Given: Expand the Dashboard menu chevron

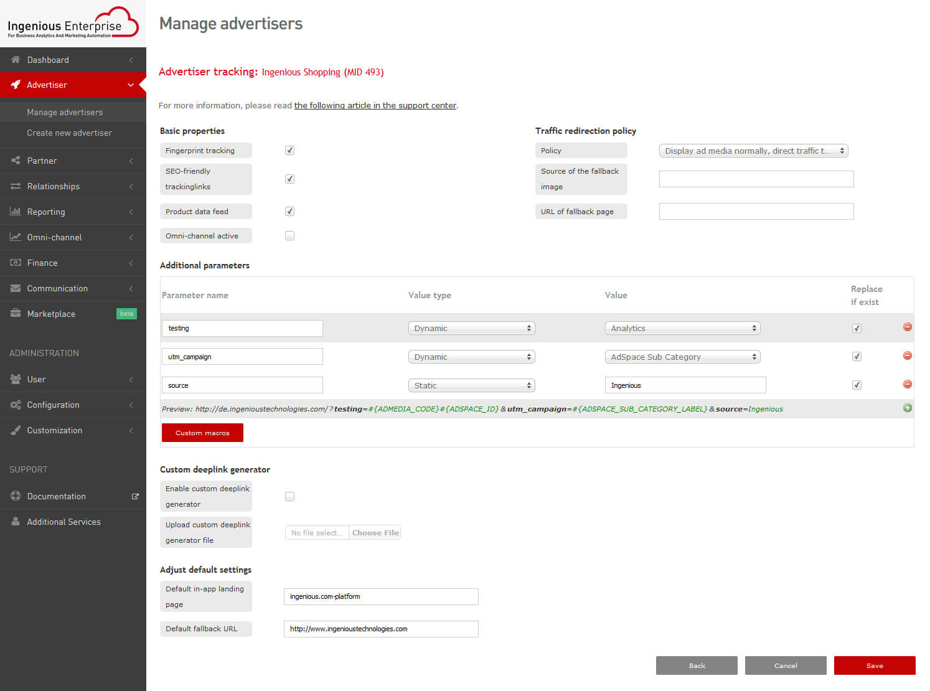Looking at the screenshot, I should [131, 60].
